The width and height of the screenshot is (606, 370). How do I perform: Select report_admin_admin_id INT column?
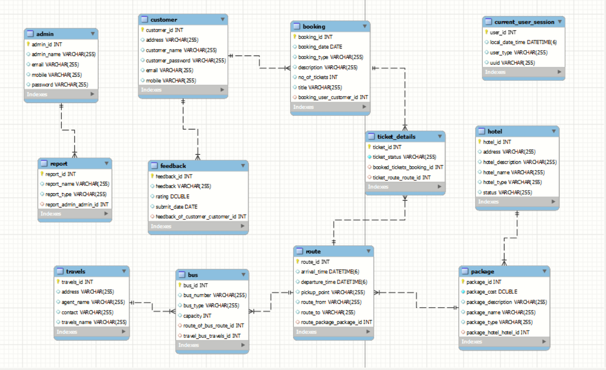tap(74, 204)
